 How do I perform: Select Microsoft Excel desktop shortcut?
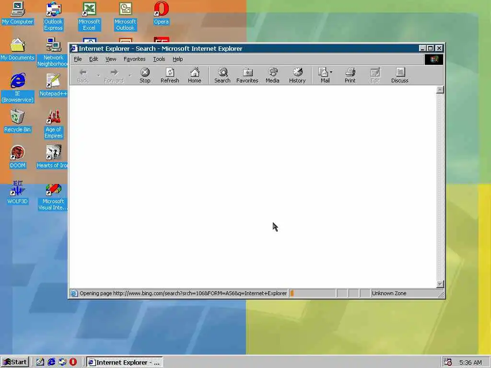point(89,16)
